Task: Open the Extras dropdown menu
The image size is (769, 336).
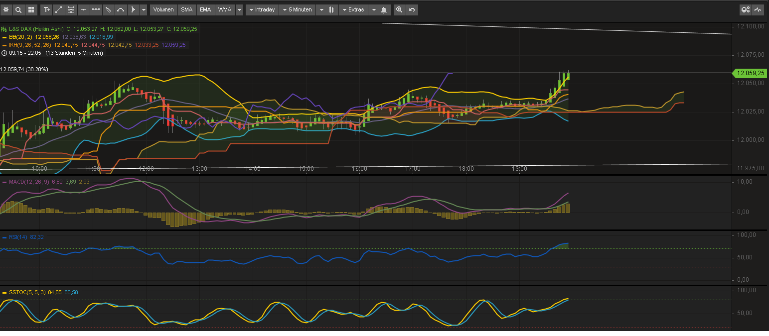Action: [x=355, y=9]
